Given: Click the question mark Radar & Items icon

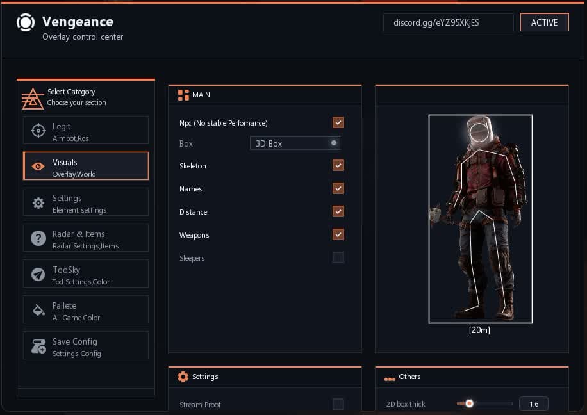Looking at the screenshot, I should click(38, 238).
